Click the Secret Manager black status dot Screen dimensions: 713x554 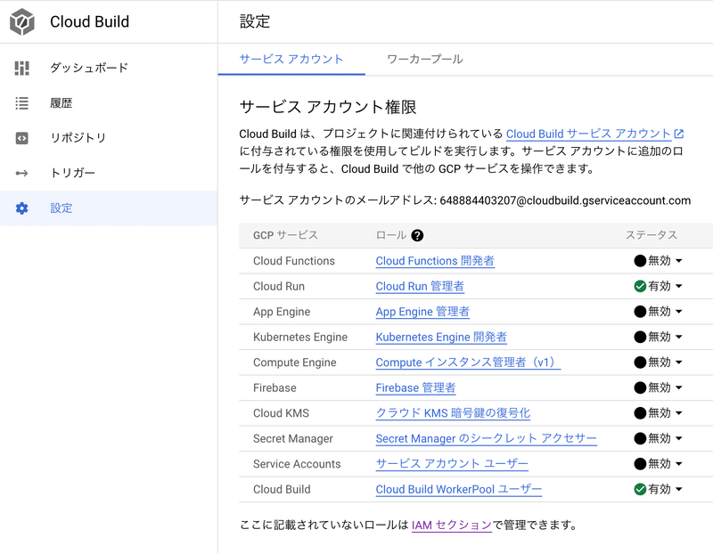[640, 438]
